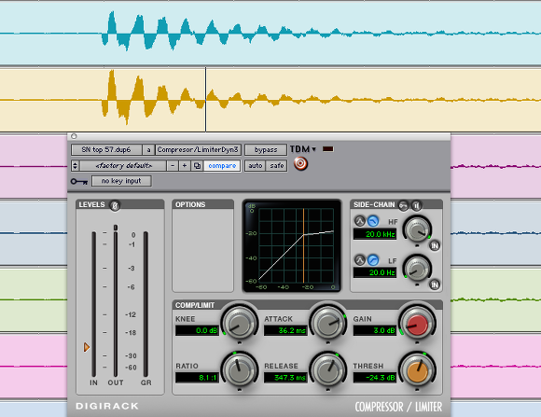Toggle the bypass button
This screenshot has width=541, height=417.
(x=266, y=150)
